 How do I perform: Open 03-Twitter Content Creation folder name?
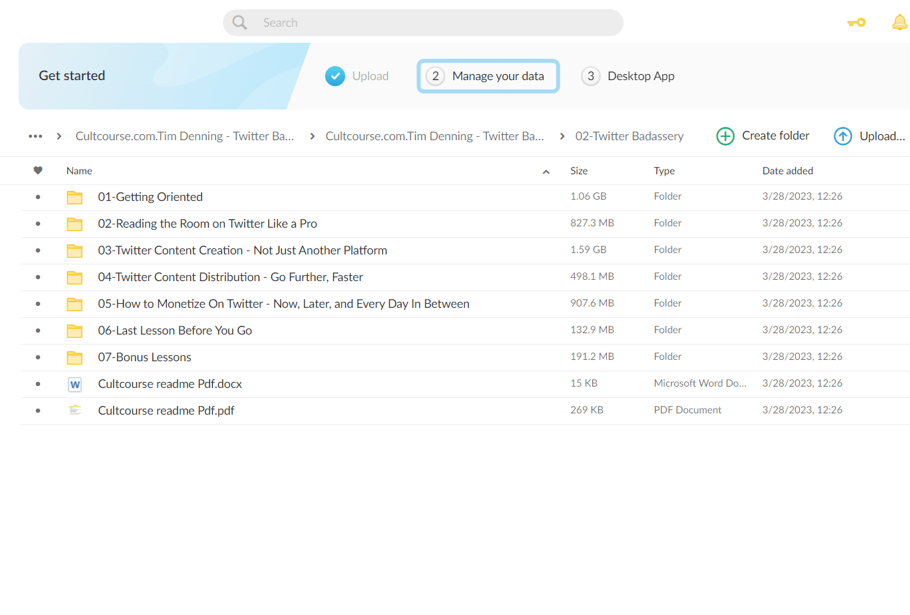tap(242, 250)
